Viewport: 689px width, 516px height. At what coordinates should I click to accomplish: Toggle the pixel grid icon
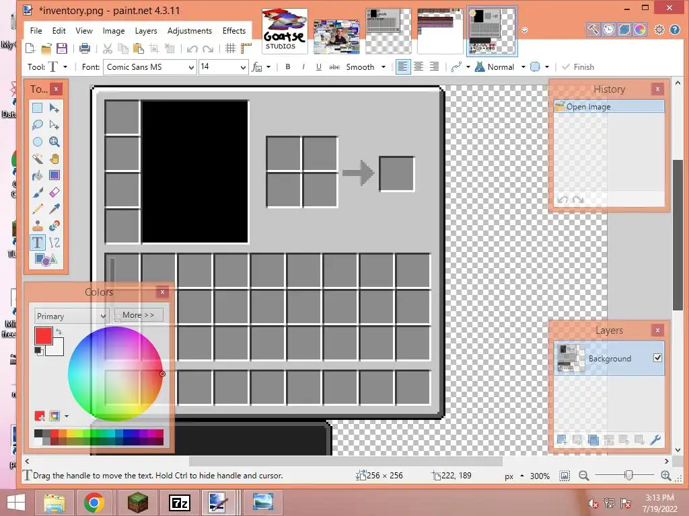tap(230, 48)
